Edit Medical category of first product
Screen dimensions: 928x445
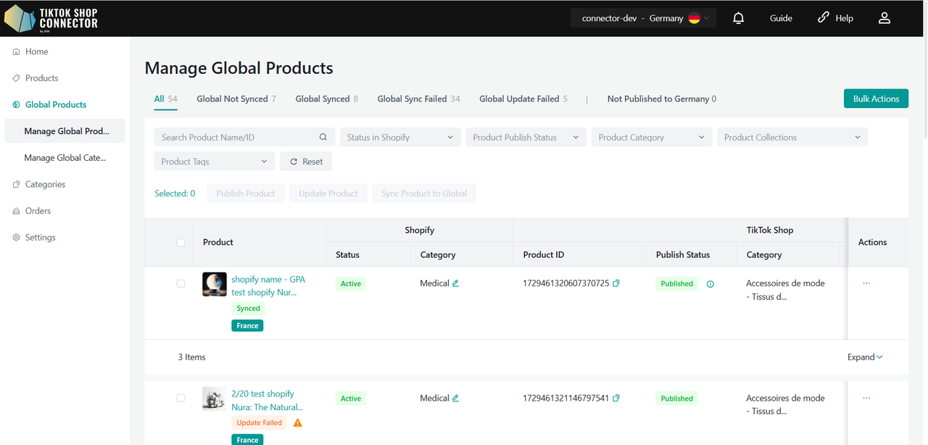point(456,283)
